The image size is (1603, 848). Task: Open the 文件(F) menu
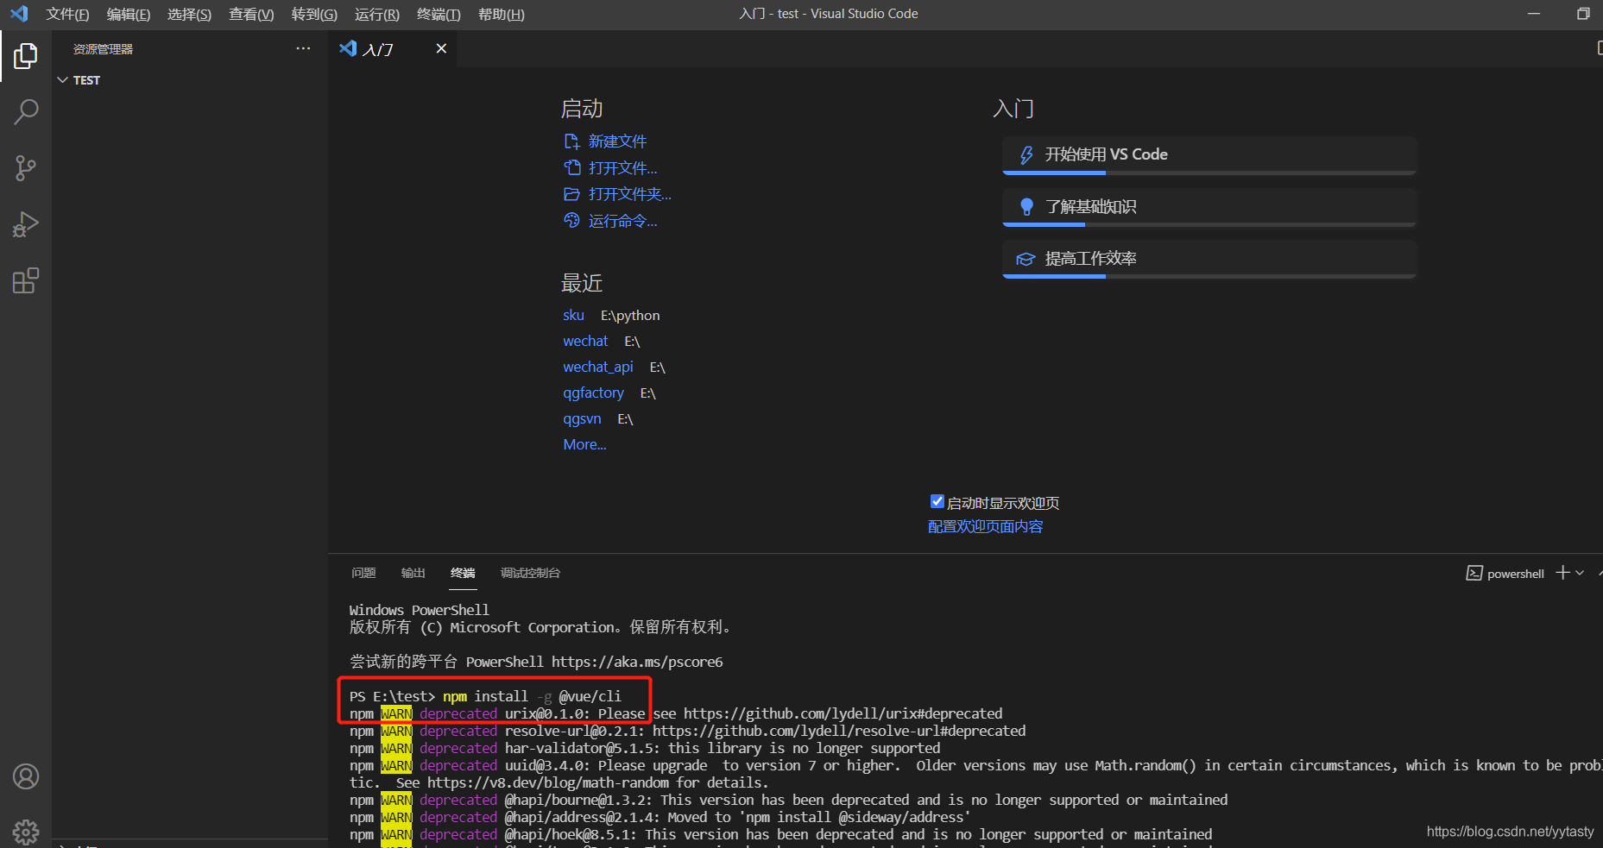point(67,14)
